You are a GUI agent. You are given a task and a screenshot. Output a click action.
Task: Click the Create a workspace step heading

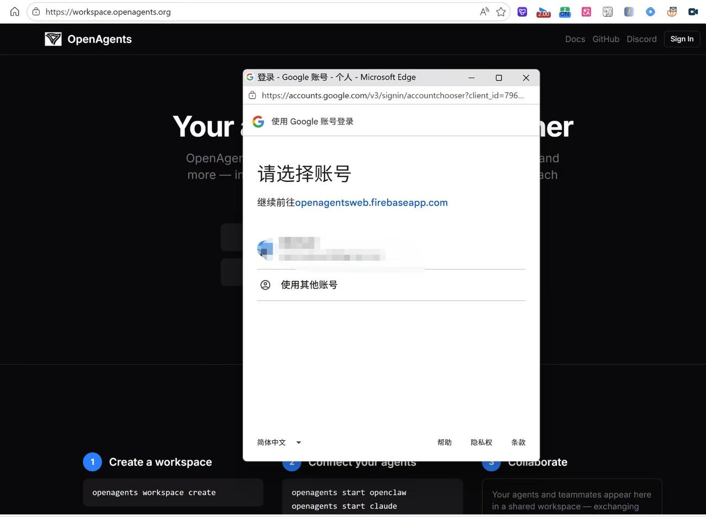[161, 462]
